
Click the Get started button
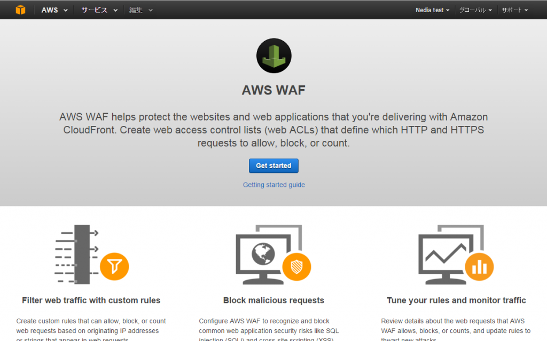pos(273,165)
